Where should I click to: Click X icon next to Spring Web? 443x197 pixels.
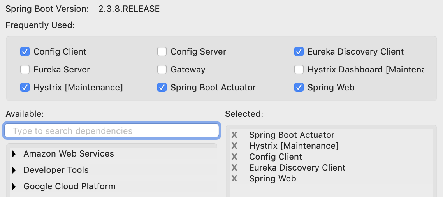click(x=234, y=179)
